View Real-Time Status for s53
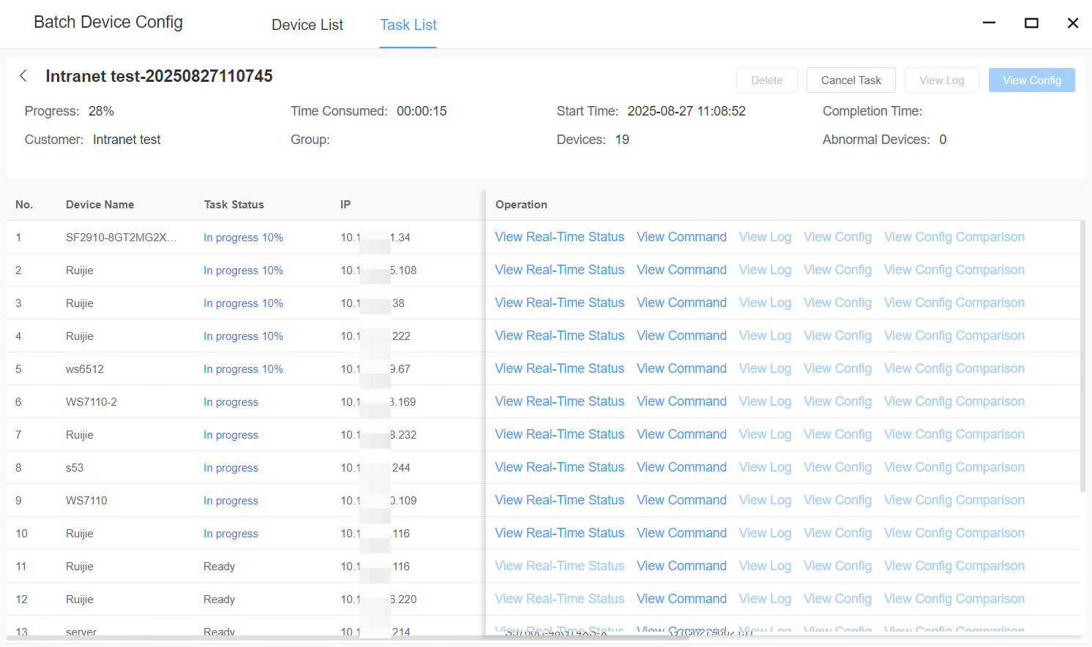 click(x=560, y=467)
